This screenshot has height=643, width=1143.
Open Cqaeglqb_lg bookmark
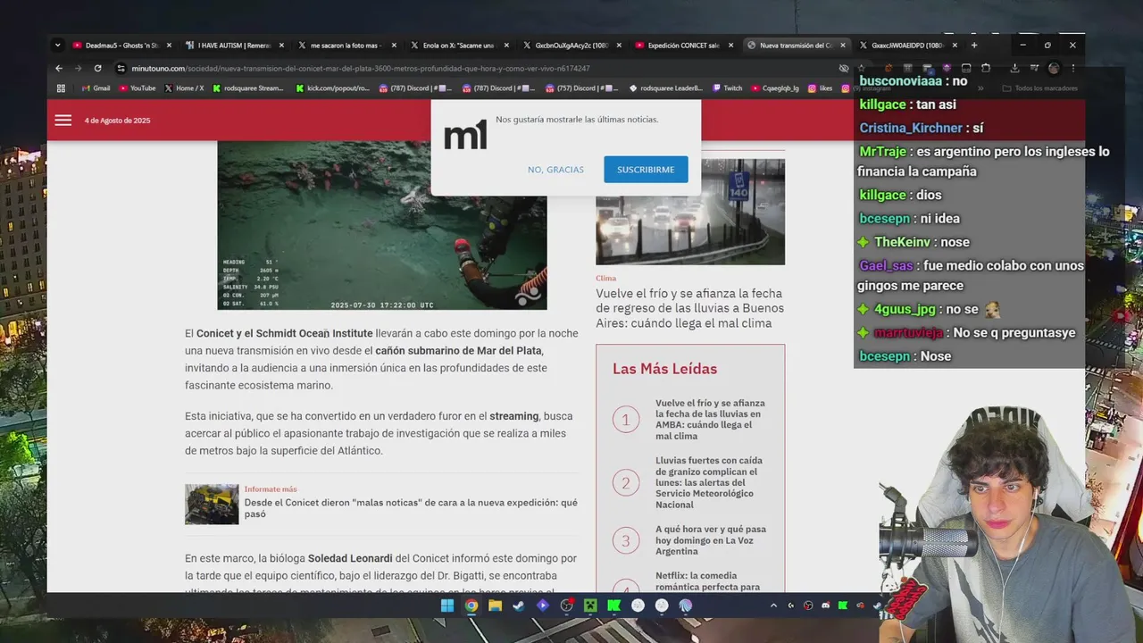[775, 88]
